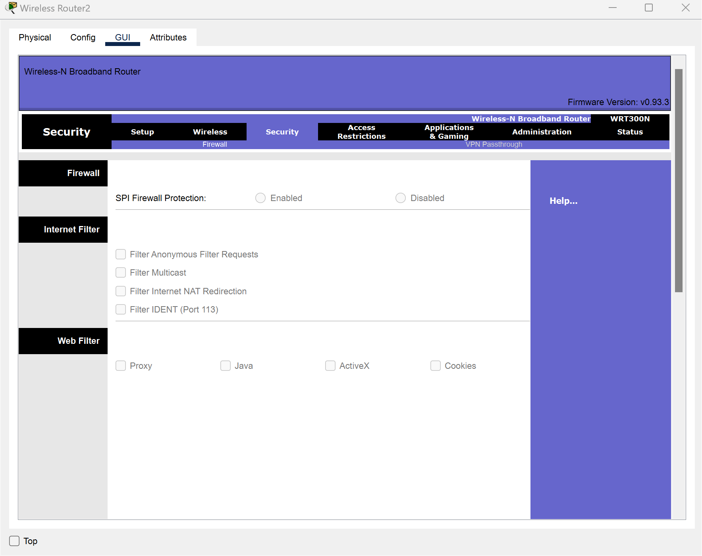This screenshot has height=556, width=702.
Task: Enable SPI Firewall Protection
Action: pos(260,198)
